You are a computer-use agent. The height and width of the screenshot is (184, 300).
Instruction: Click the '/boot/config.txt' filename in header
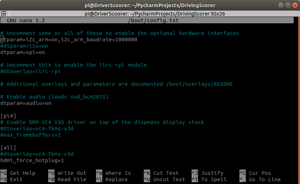pyautogui.click(x=153, y=20)
